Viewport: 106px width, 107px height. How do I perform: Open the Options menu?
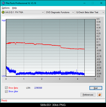[6, 8]
